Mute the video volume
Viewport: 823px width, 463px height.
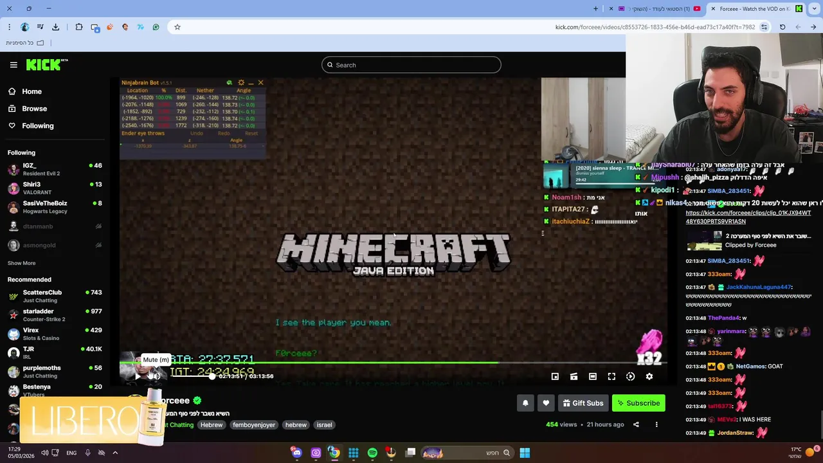(x=155, y=376)
